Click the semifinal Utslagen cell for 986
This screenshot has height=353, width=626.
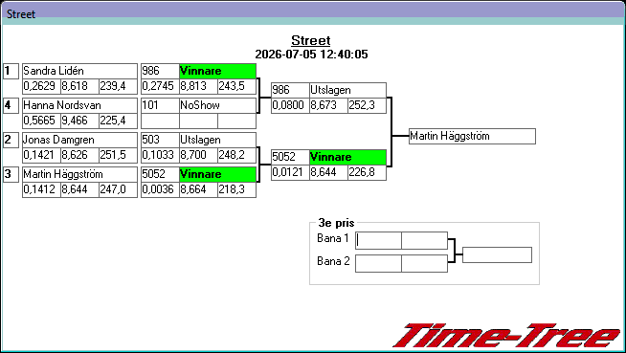click(x=347, y=90)
